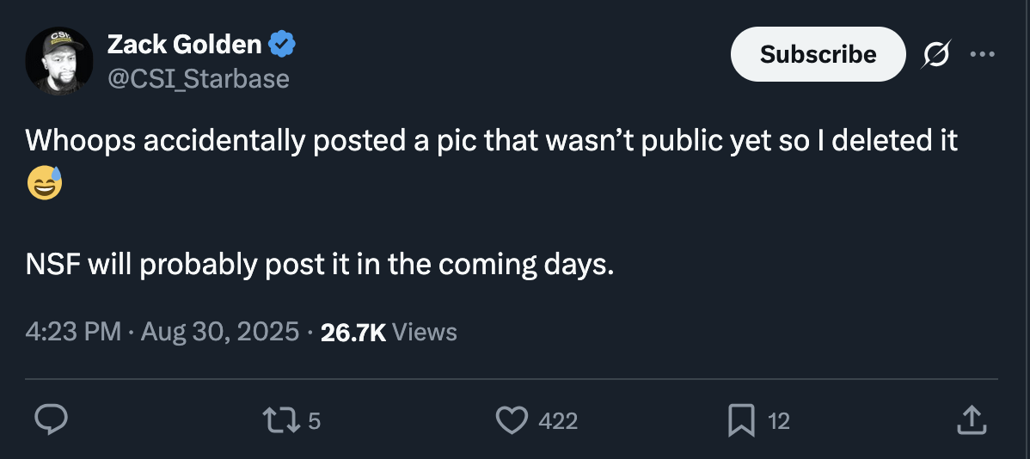Repost using the arrows icon
The height and width of the screenshot is (459, 1030).
[x=280, y=420]
